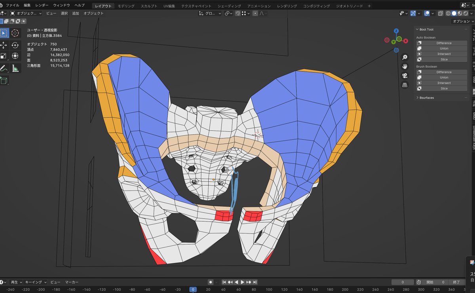Switch to wireframe shading
The width and height of the screenshot is (475, 293).
(448, 13)
